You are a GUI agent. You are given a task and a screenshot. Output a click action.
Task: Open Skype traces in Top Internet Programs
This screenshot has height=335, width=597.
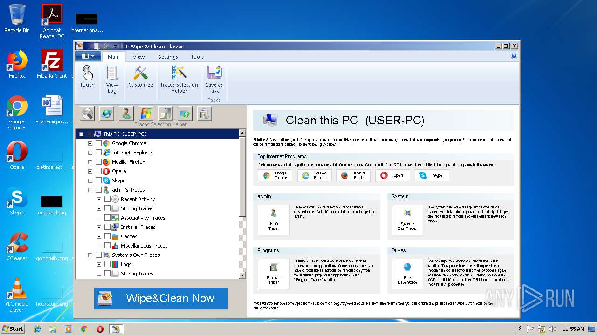(x=432, y=175)
